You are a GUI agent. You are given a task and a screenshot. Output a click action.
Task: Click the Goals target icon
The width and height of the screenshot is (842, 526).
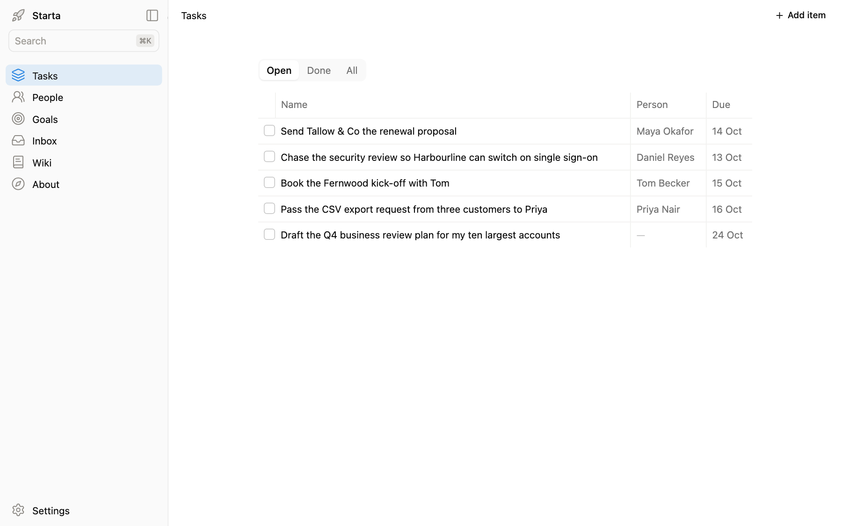click(18, 119)
